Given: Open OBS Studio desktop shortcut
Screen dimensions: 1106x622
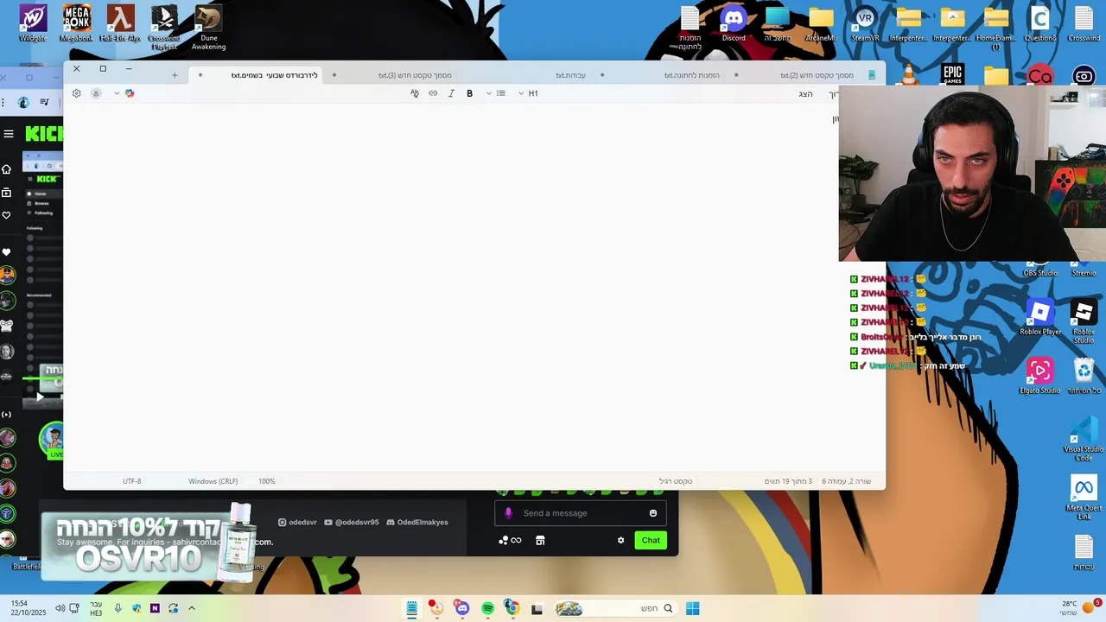Looking at the screenshot, I should (x=1040, y=270).
